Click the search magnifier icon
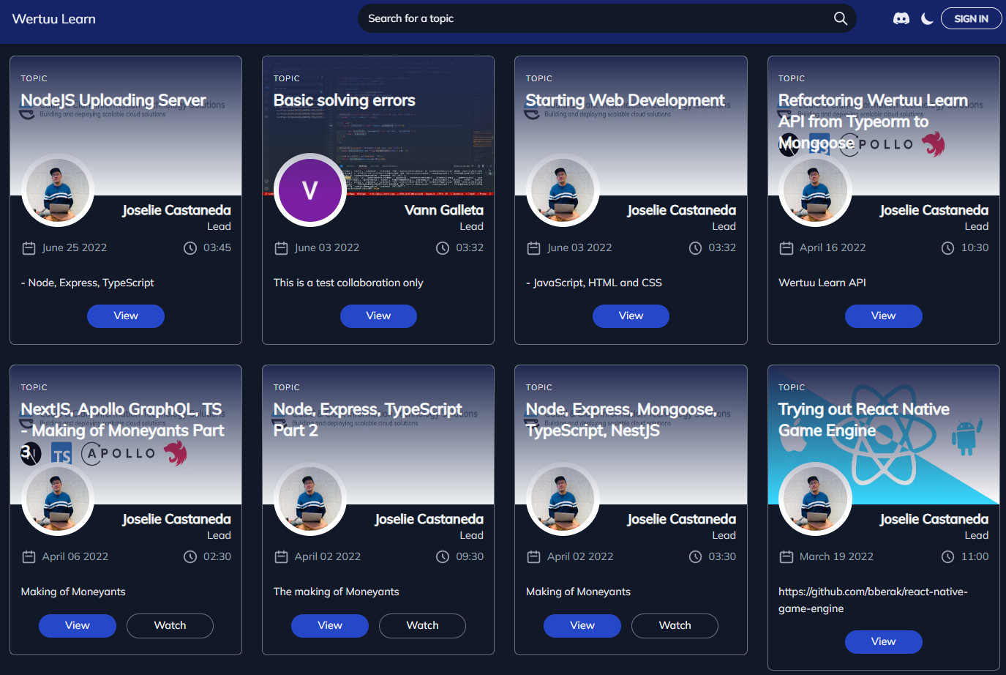Image resolution: width=1006 pixels, height=675 pixels. [840, 19]
